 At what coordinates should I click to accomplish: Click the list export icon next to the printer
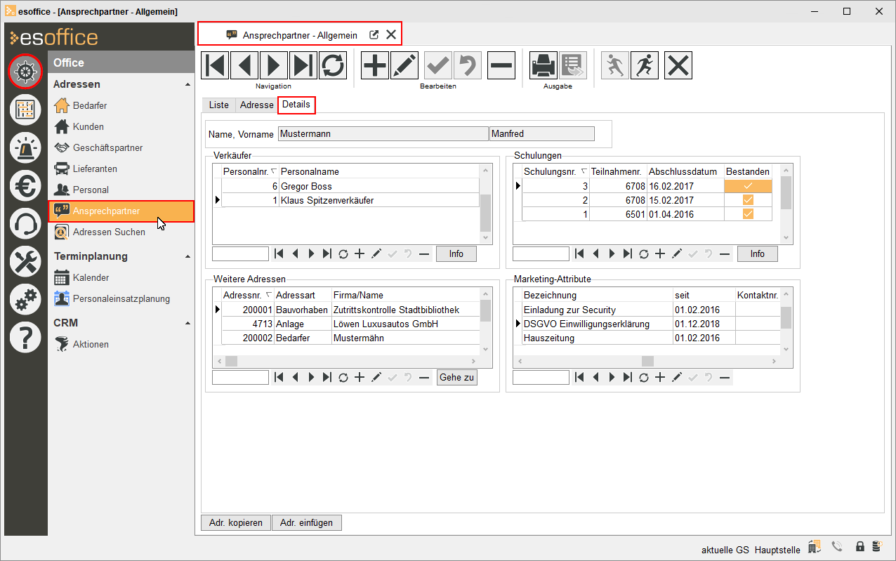(573, 65)
